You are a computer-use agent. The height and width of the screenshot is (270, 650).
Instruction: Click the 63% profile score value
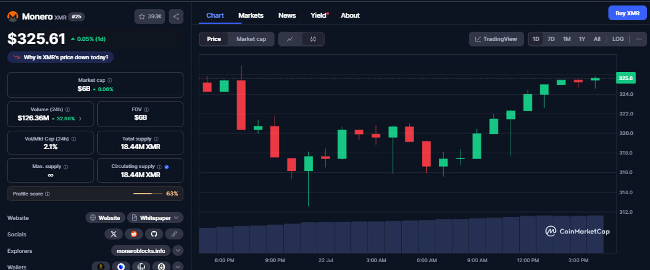[x=172, y=194]
